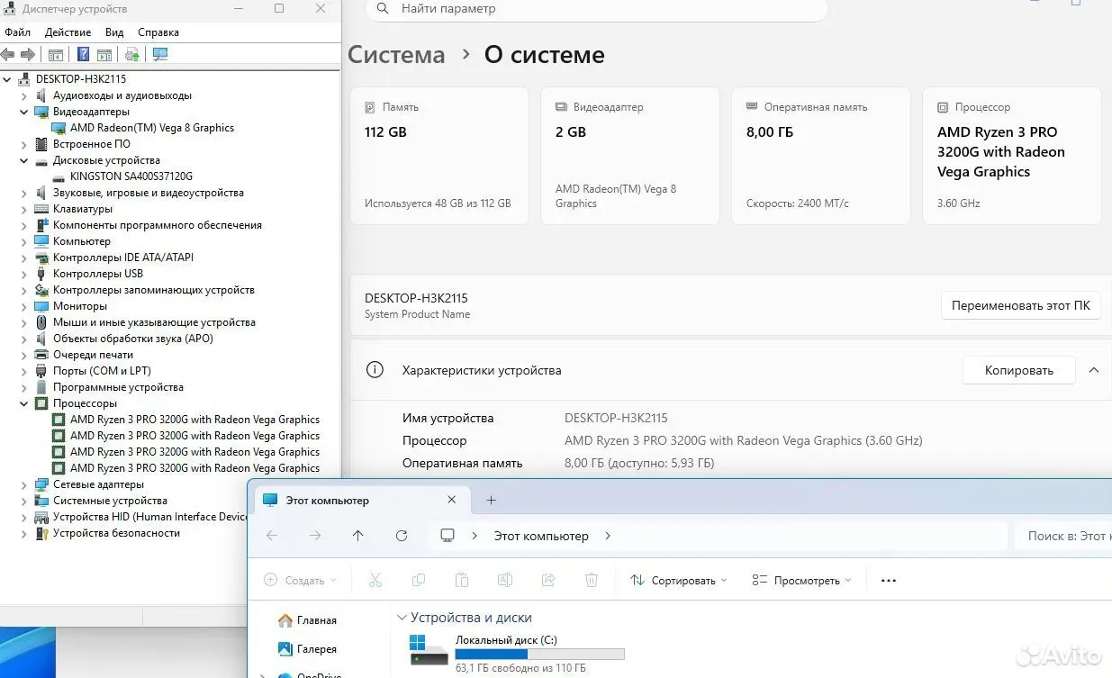
Task: Open the Файл menu in Device Manager
Action: point(17,32)
